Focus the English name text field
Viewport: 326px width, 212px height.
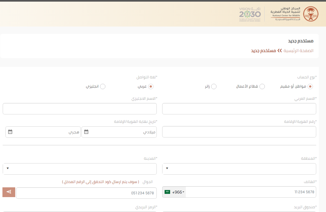tap(80, 109)
